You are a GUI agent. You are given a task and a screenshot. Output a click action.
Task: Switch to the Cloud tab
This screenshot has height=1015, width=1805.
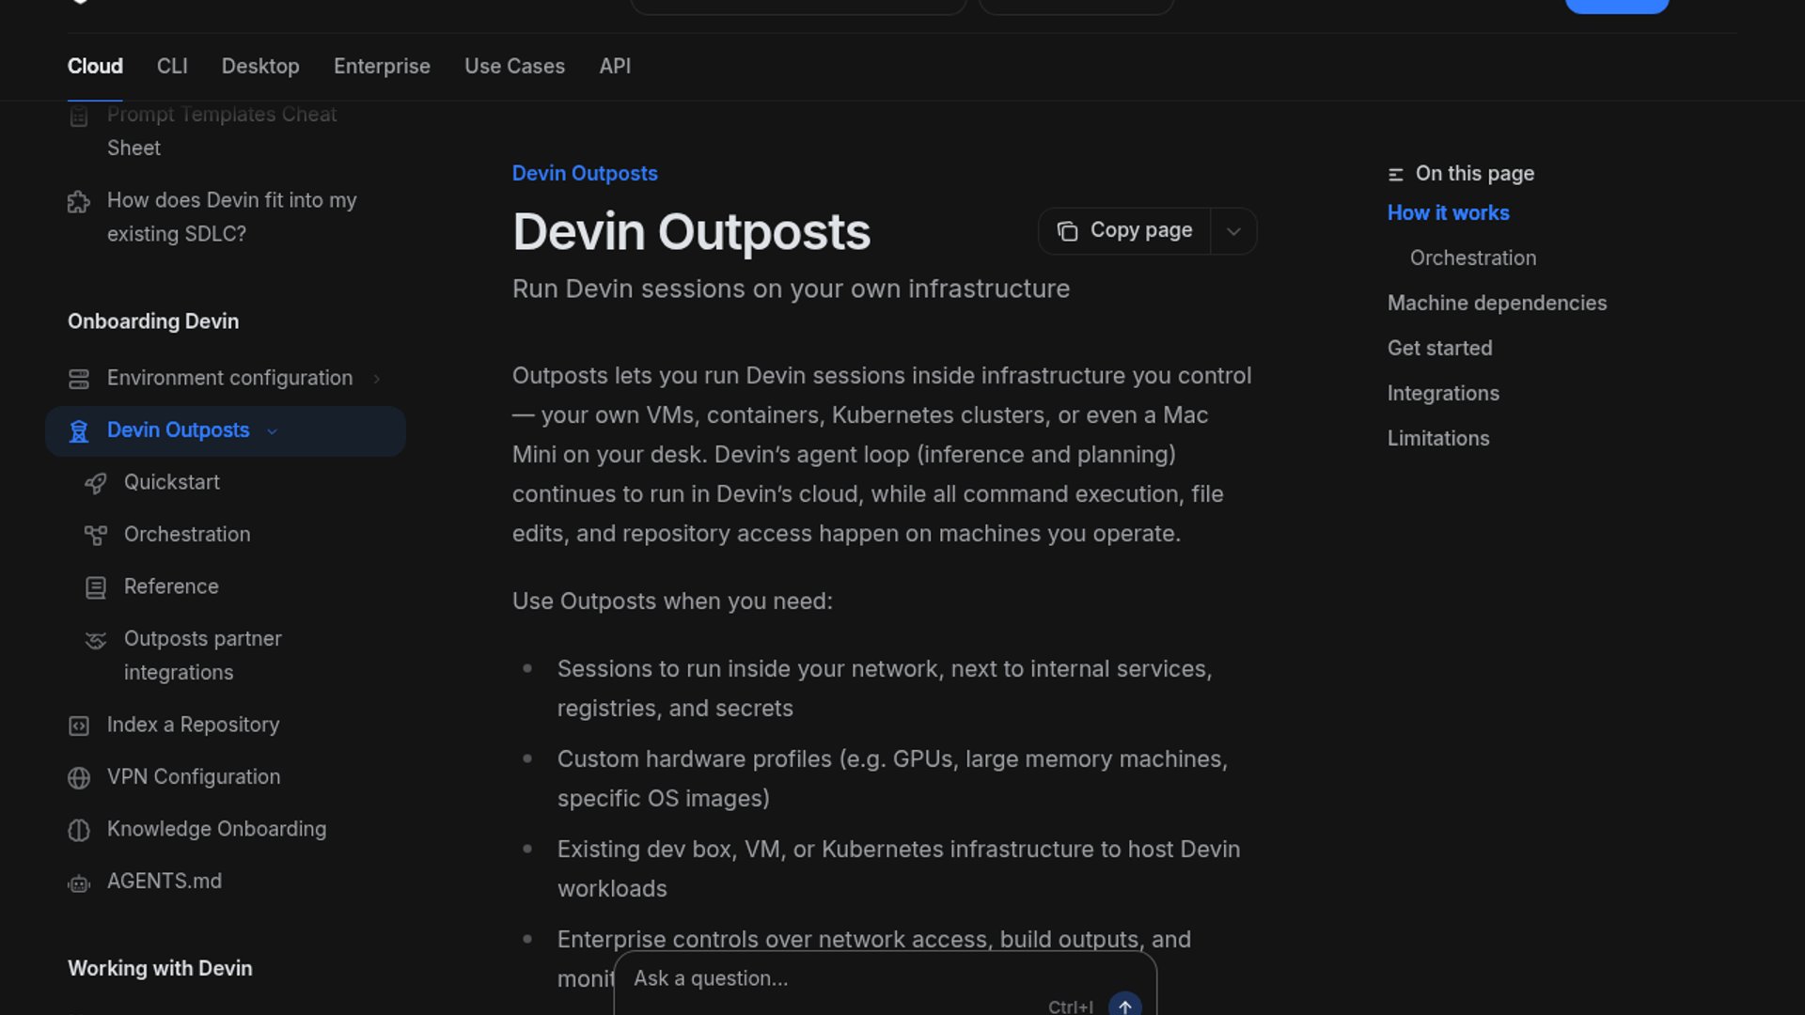[95, 66]
